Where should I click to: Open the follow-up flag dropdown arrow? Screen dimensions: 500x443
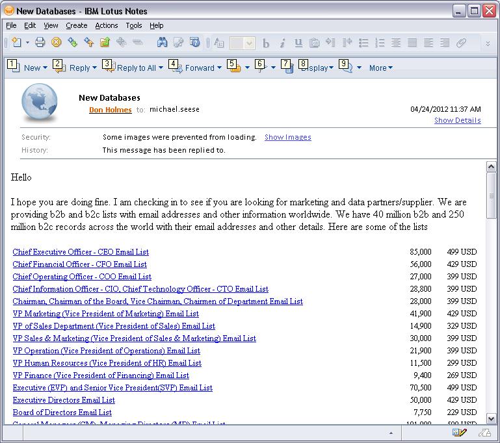[x=273, y=68]
